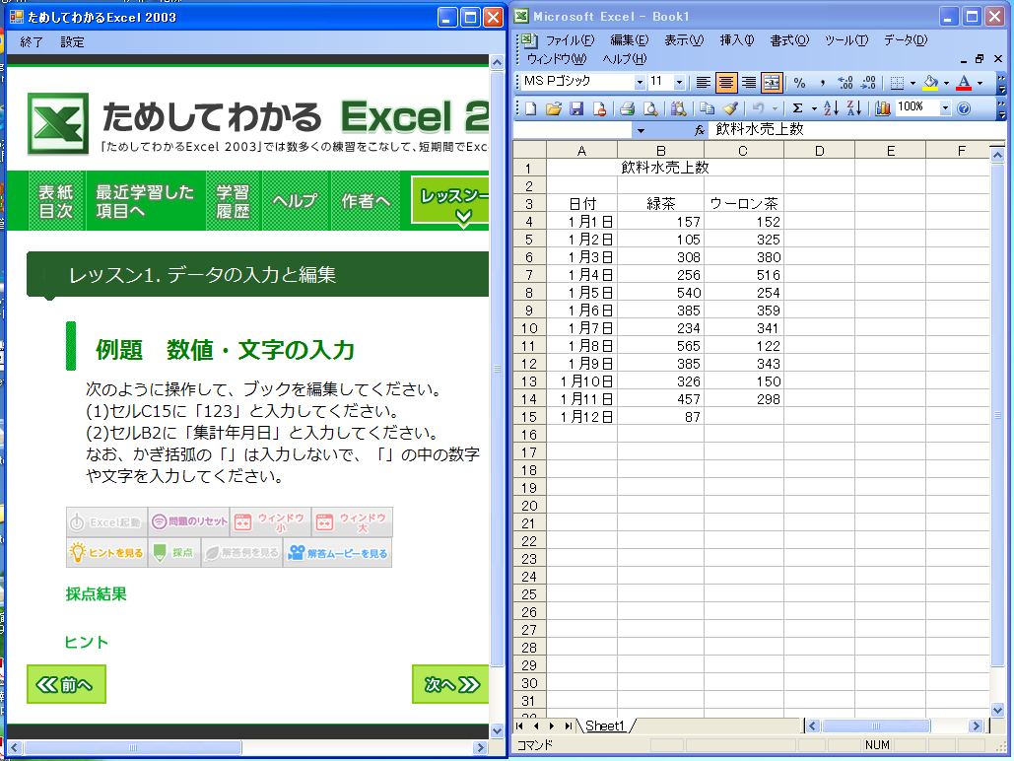This screenshot has width=1014, height=761.
Task: Select the Format Painter brush icon
Action: point(730,108)
